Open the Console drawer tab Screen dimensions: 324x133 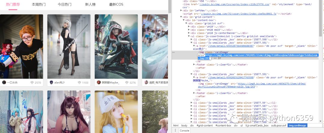click(184, 131)
